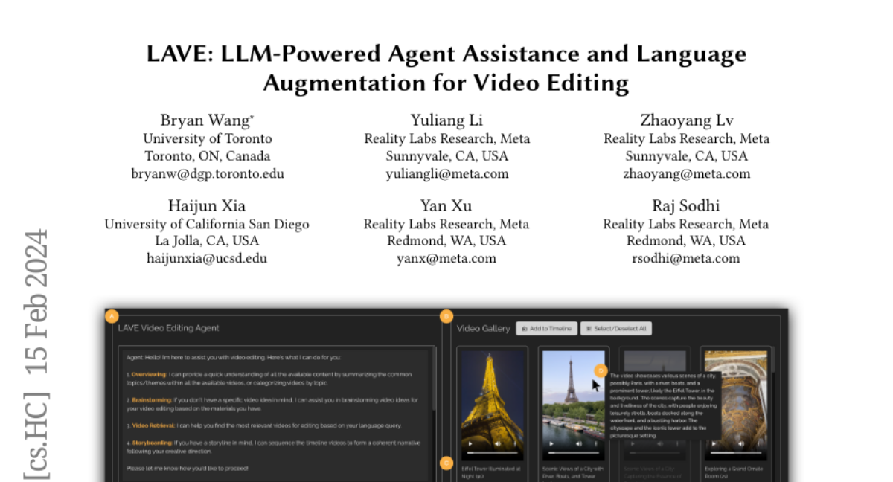The height and width of the screenshot is (482, 893).
Task: Click the bryanw@dgp.toronto.edu email address
Action: [x=208, y=174]
